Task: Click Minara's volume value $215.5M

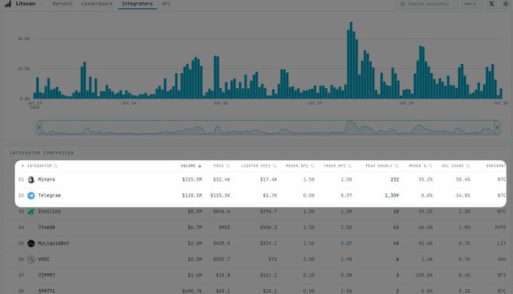Action: 192,179
